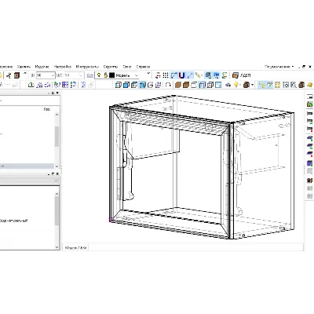314x314 pixels.
Task: Click the dark brown box tool icon
Action: [x=246, y=85]
